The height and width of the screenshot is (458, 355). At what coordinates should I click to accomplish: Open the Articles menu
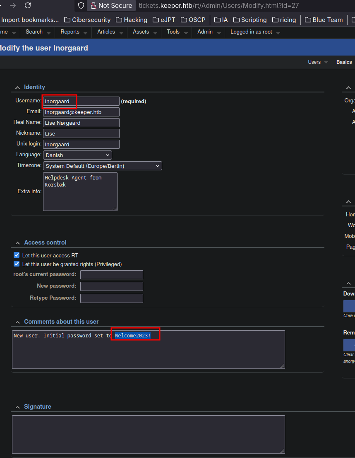[x=110, y=32]
